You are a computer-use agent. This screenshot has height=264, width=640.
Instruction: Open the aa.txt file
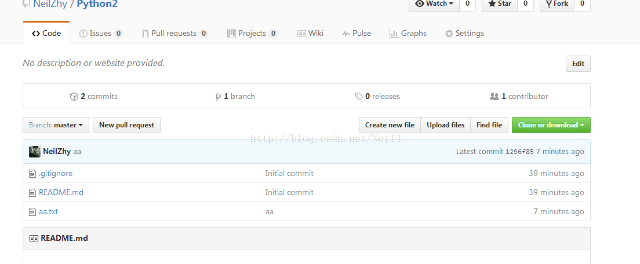pos(48,211)
